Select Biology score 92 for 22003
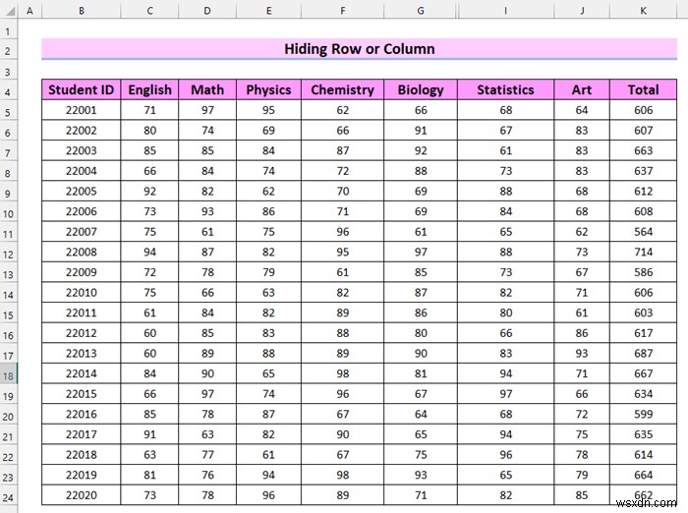The height and width of the screenshot is (513, 688). [421, 150]
